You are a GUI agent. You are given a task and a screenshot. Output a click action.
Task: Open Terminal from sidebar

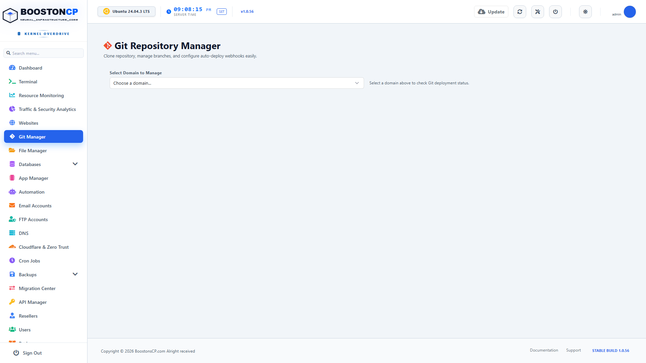[43, 82]
